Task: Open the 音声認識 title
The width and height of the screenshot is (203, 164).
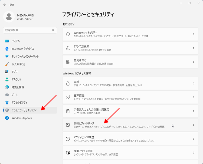Action: [79, 96]
